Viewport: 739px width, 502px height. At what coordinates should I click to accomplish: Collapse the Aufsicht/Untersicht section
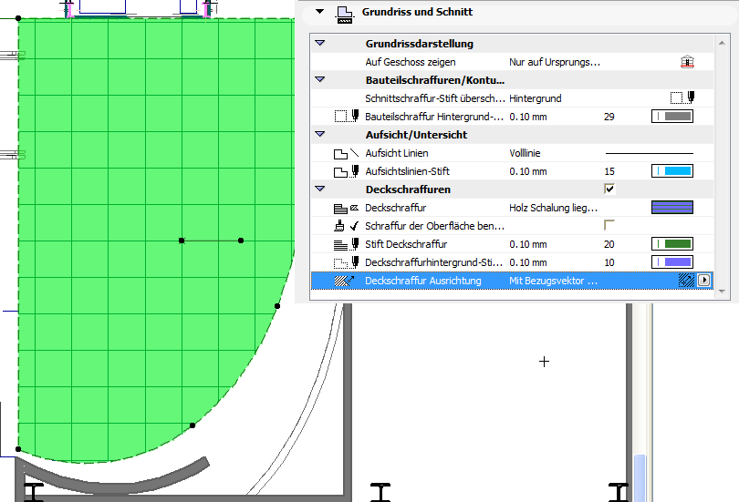(319, 135)
